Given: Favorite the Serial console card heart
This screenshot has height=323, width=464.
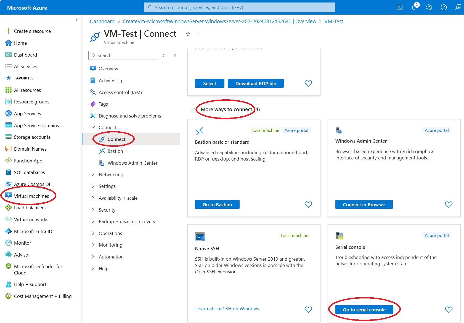Looking at the screenshot, I should (x=449, y=309).
